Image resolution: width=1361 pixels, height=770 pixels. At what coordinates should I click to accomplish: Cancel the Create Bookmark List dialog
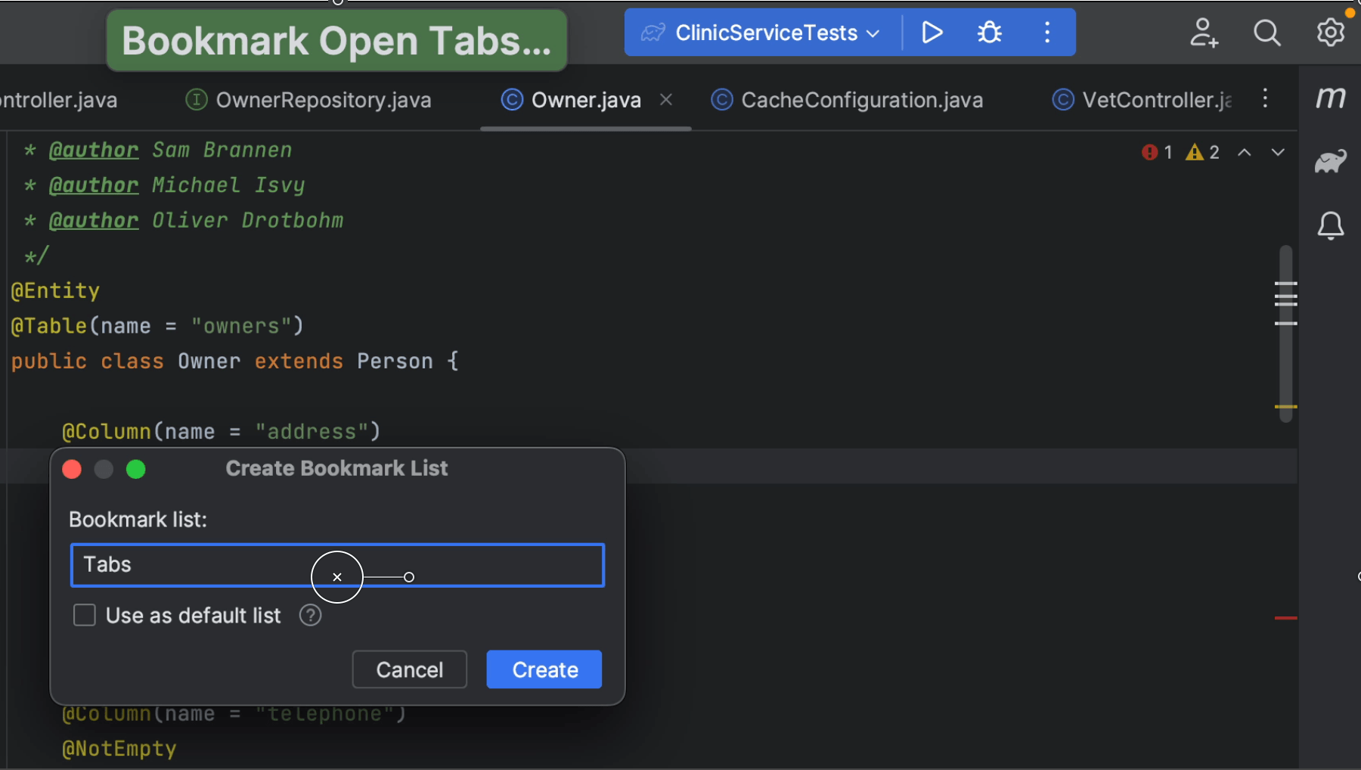[x=409, y=669]
